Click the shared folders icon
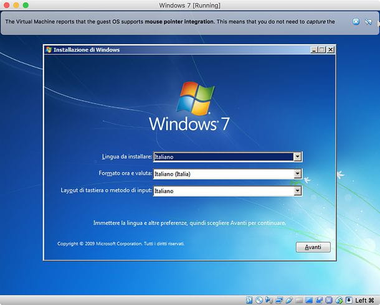The width and height of the screenshot is (380, 305). (x=299, y=299)
